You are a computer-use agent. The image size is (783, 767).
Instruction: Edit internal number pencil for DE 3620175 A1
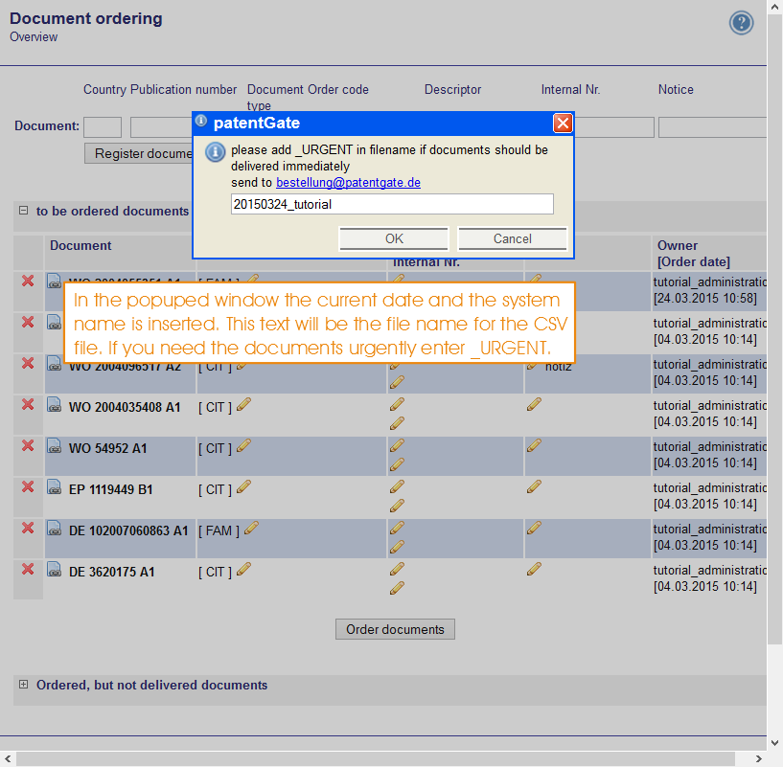[x=397, y=588]
